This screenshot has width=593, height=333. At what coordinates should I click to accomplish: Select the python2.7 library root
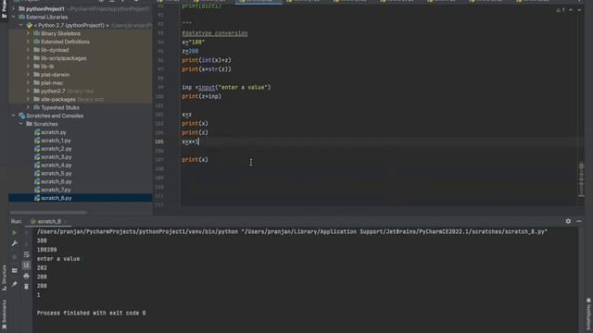point(53,91)
